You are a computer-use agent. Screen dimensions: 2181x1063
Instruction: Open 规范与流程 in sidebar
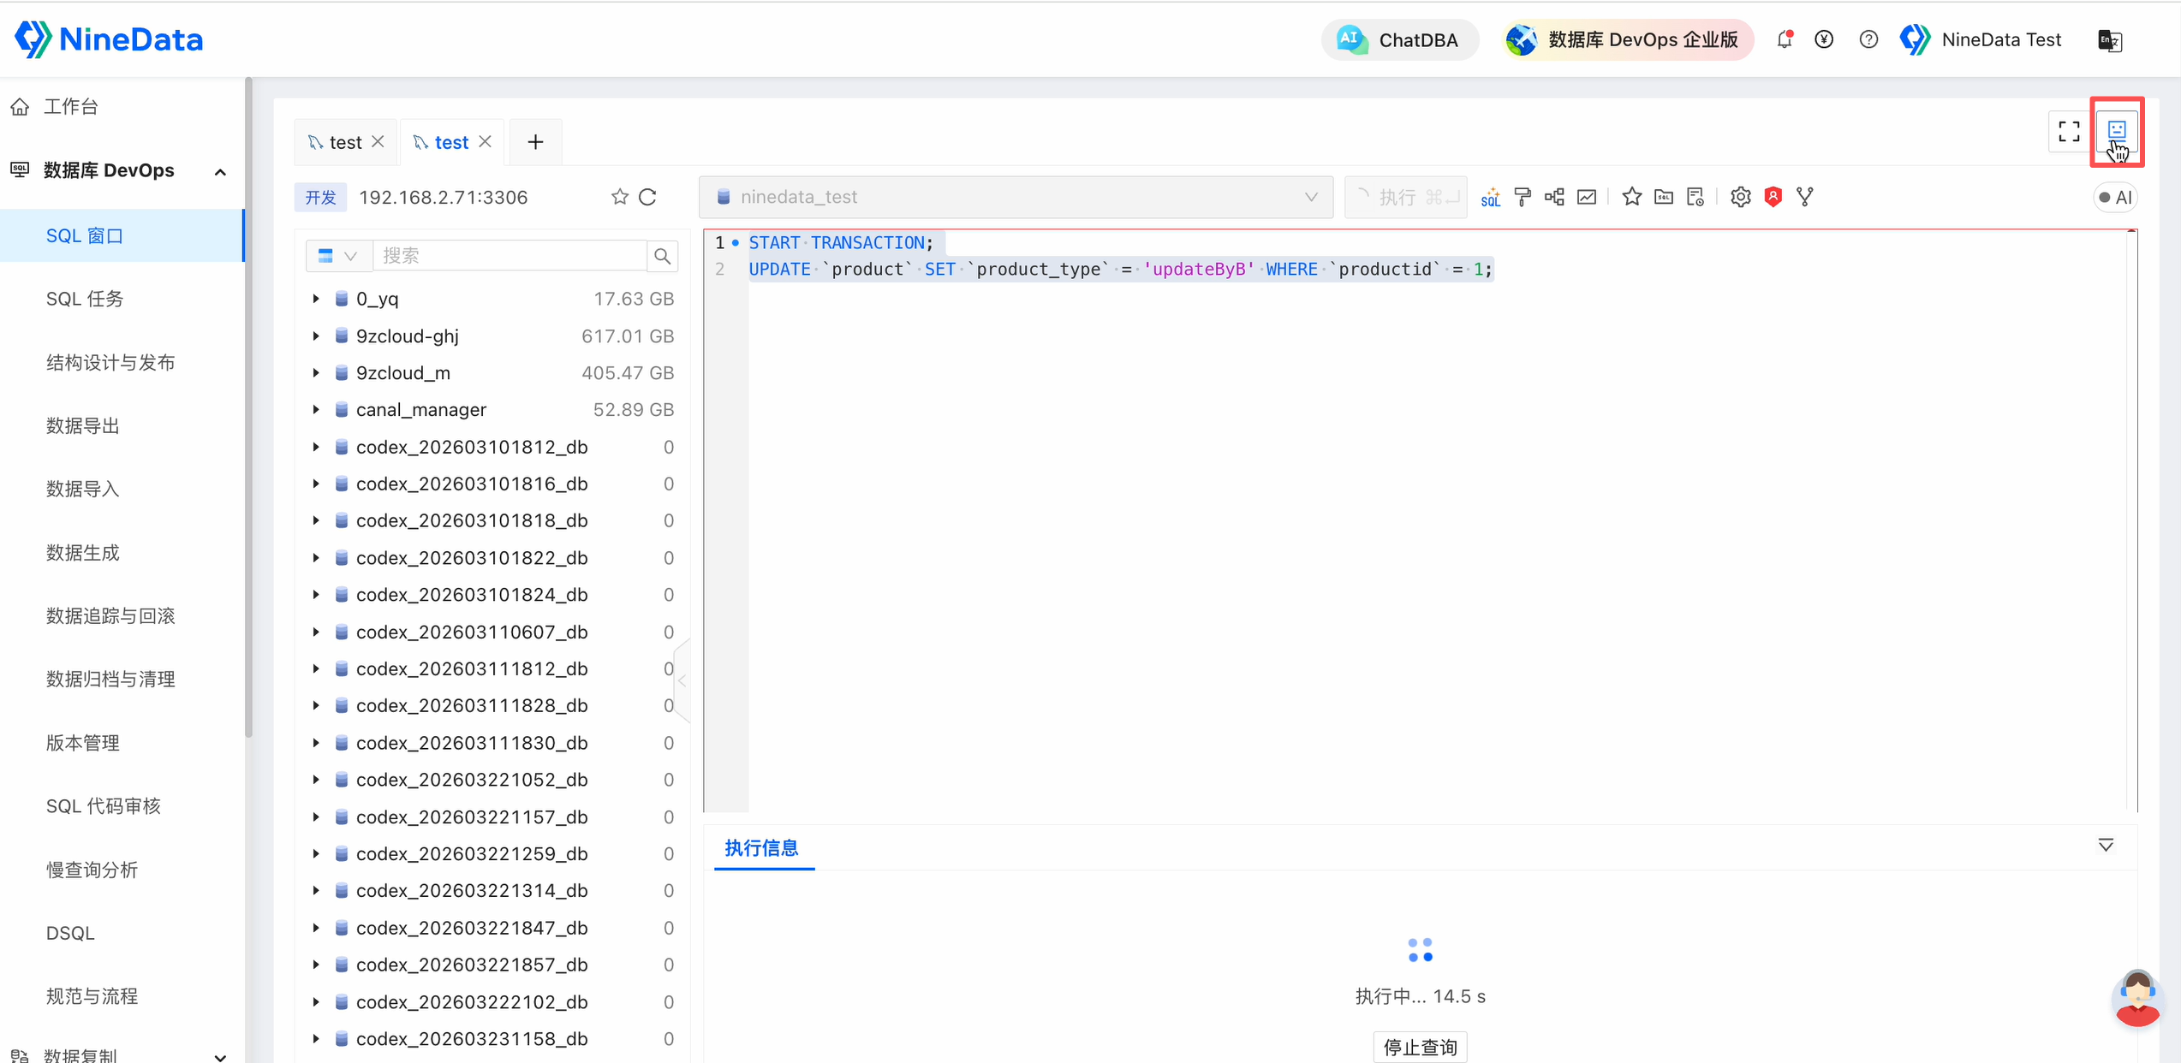92,996
